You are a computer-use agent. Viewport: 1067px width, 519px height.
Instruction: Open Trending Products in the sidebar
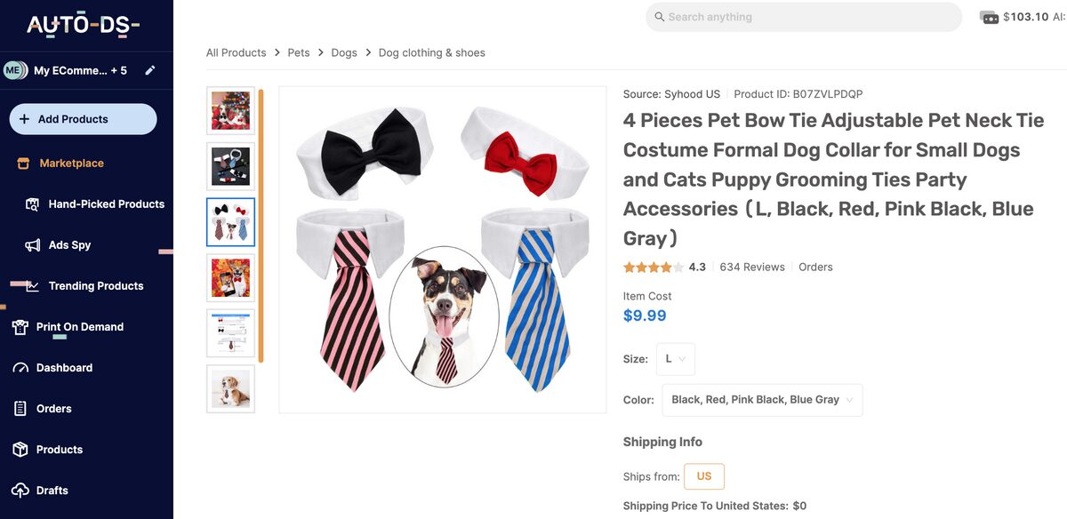point(95,285)
